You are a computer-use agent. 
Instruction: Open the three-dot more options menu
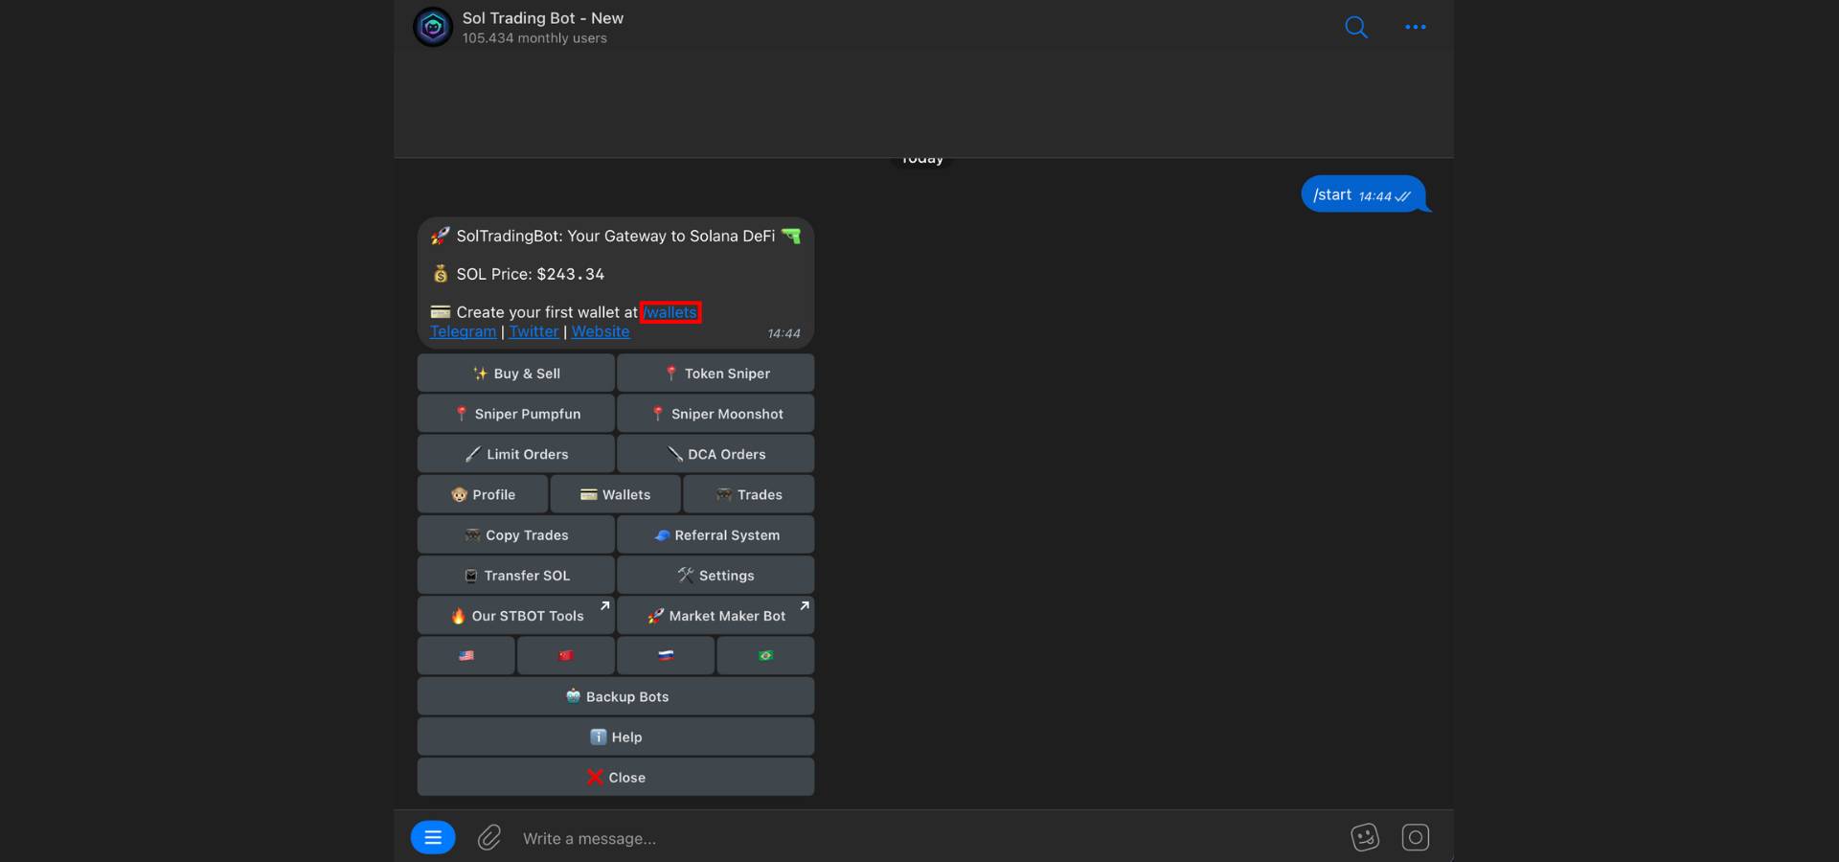[x=1416, y=27]
